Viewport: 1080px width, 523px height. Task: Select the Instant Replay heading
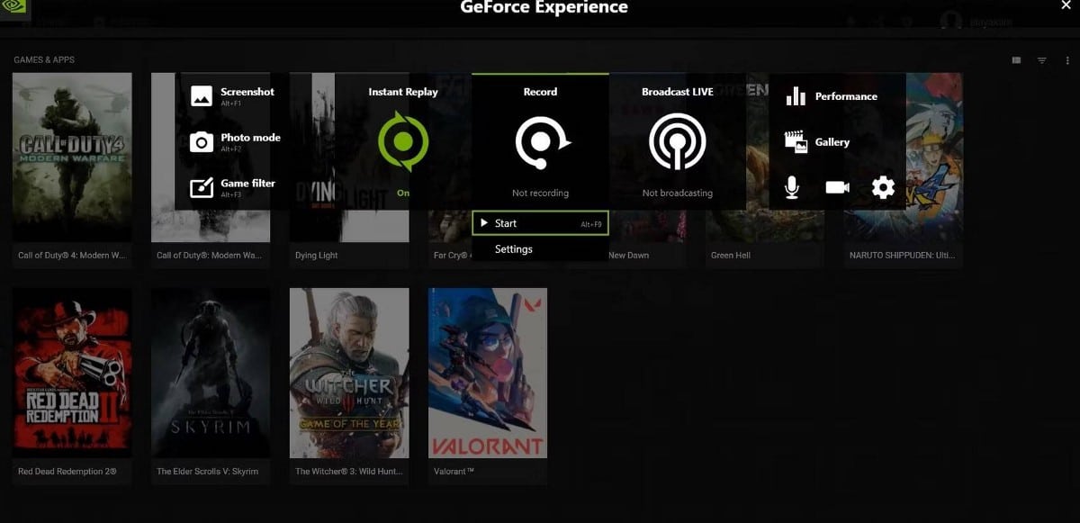[403, 92]
